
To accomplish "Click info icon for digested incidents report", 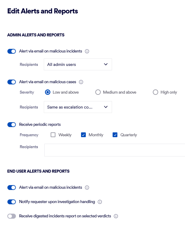I will pyautogui.click(x=116, y=216).
